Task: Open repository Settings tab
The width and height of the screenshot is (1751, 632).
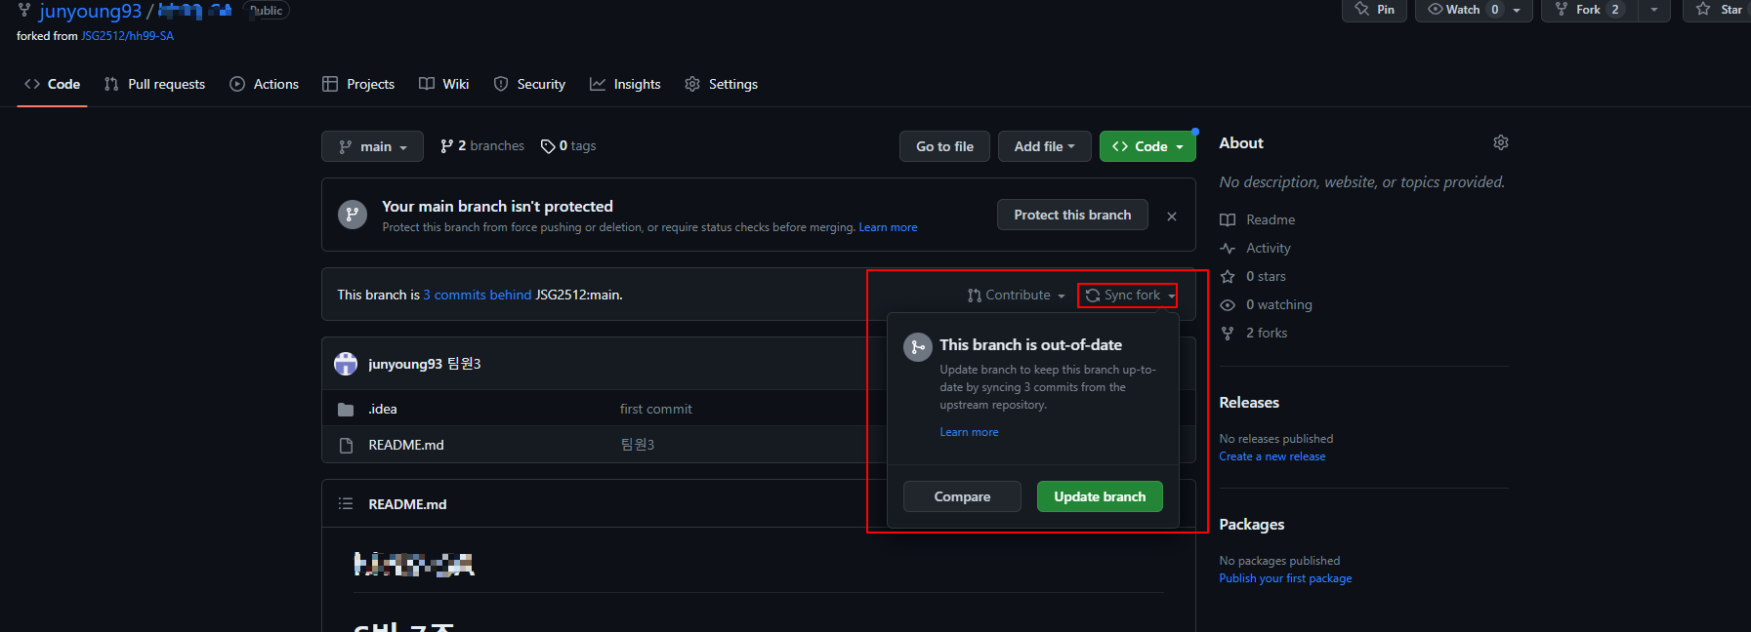Action: tap(722, 84)
